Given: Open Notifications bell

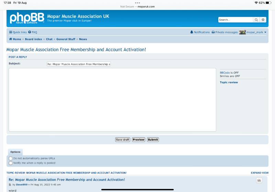Looking at the screenshot, I should point(200,32).
